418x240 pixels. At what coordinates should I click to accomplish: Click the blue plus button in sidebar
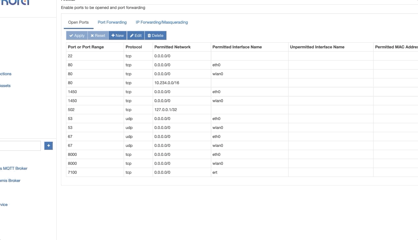pyautogui.click(x=48, y=145)
